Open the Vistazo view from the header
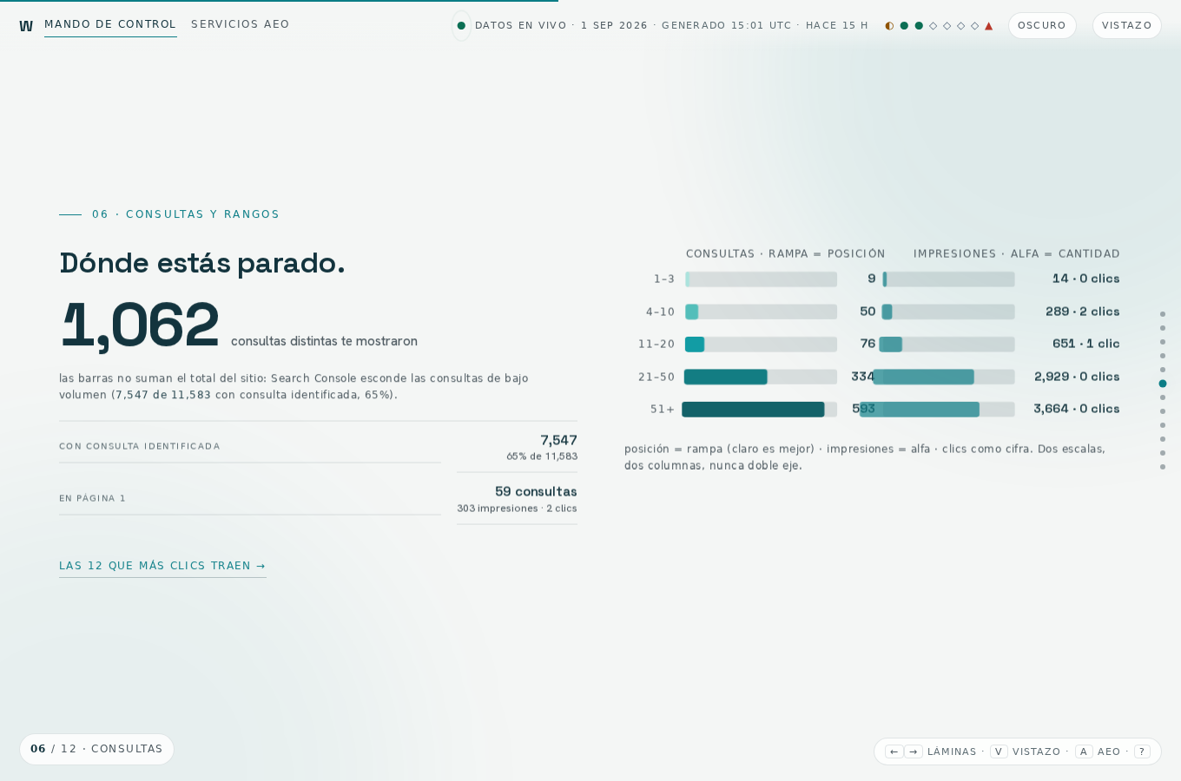Screen dimensions: 1181x781 pyautogui.click(x=1127, y=26)
